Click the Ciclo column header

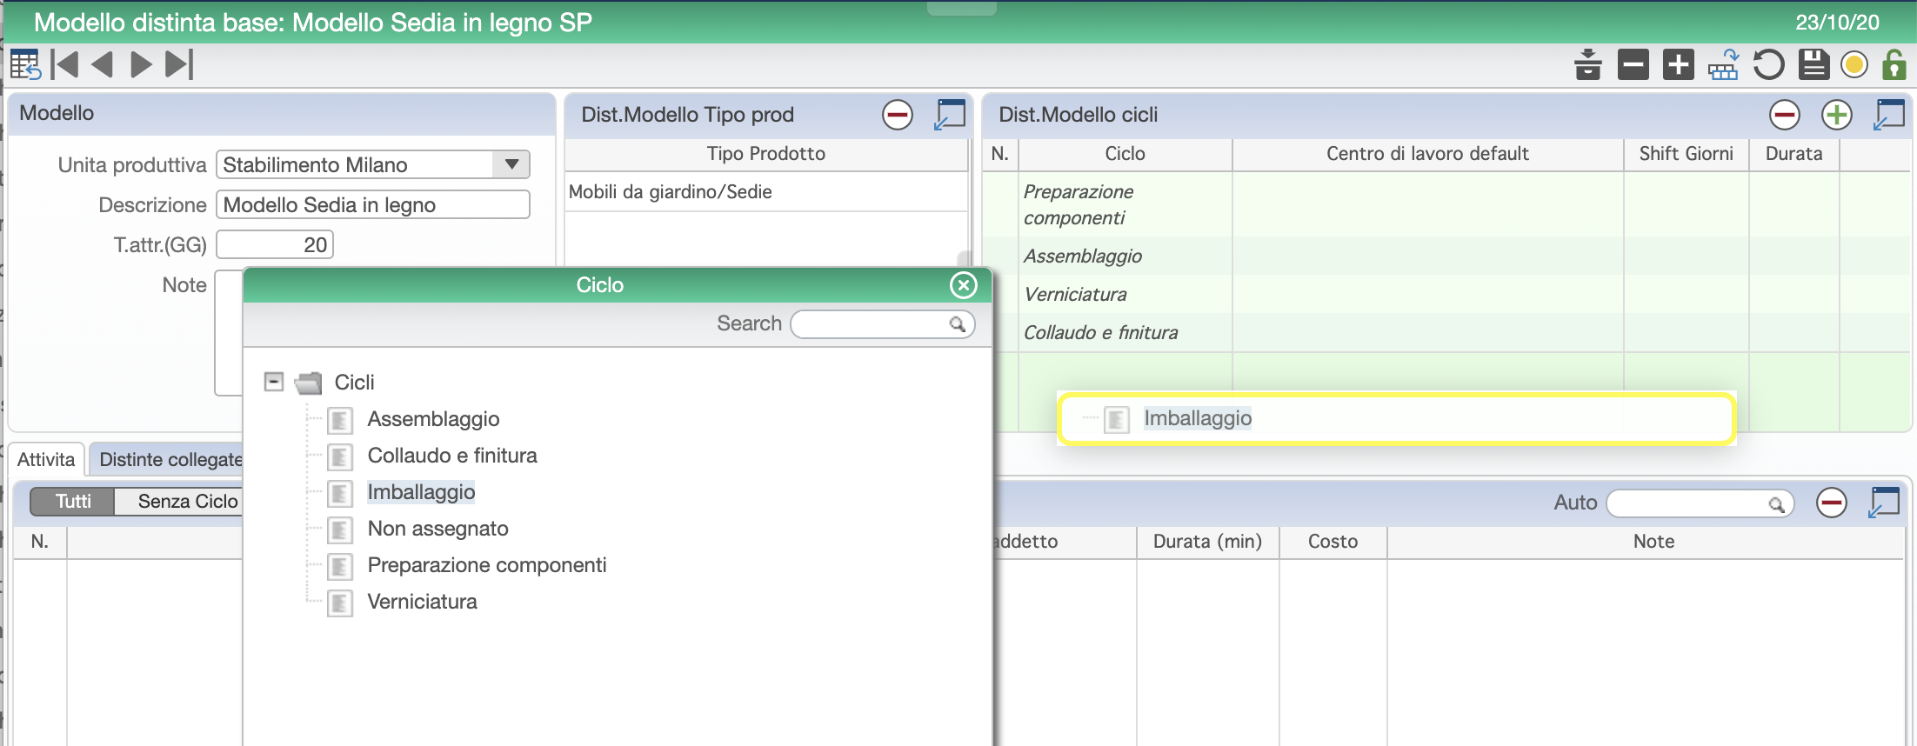1125,154
